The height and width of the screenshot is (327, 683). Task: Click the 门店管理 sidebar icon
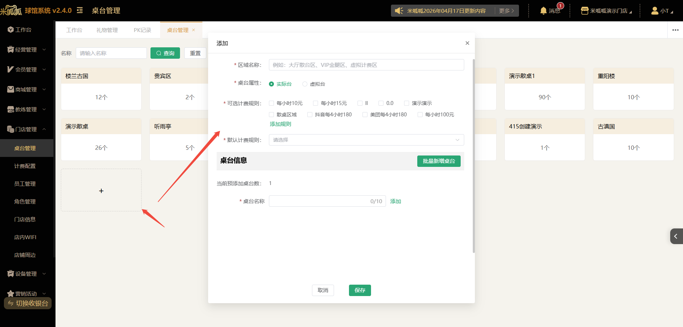point(11,129)
